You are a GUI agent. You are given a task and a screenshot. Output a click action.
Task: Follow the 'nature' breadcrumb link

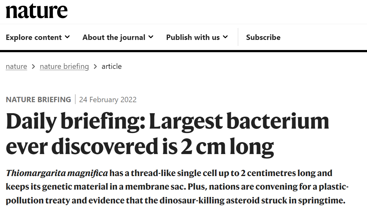(x=16, y=66)
